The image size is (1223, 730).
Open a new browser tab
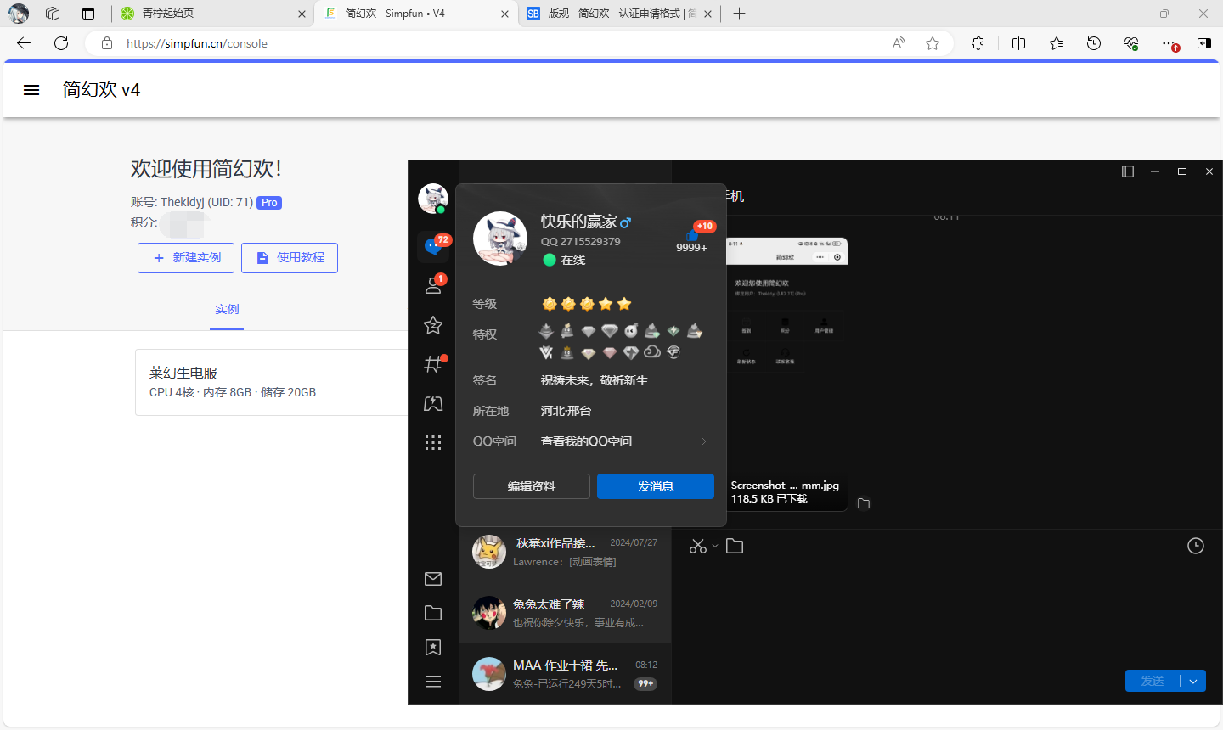[x=739, y=14]
